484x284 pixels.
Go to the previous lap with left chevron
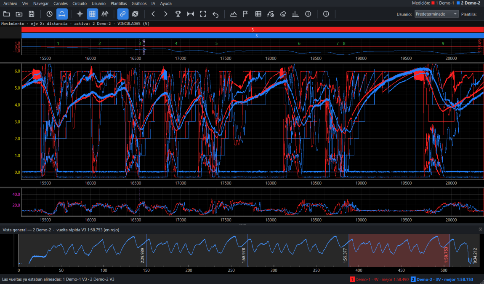tap(153, 14)
